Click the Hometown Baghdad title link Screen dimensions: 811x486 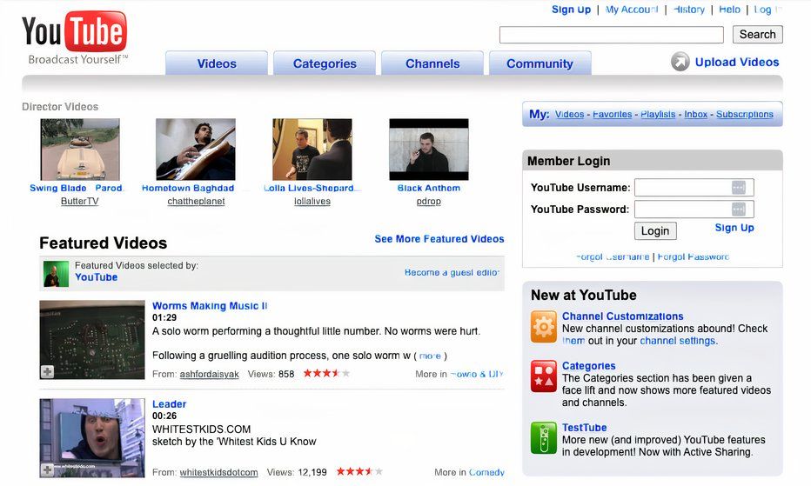pos(188,188)
